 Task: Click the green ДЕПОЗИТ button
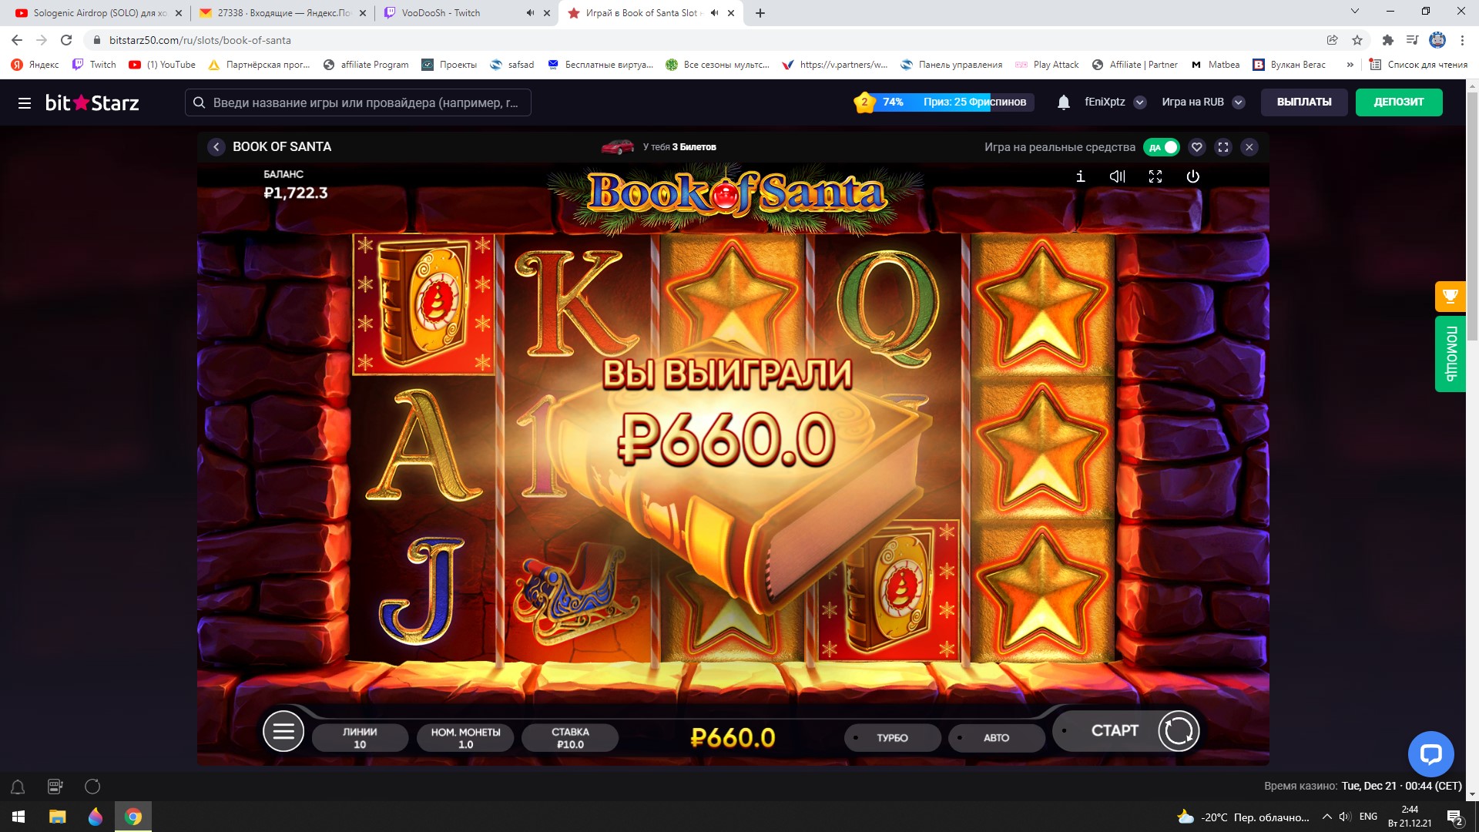pos(1399,102)
